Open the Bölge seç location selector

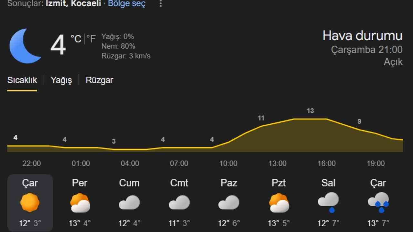point(127,4)
